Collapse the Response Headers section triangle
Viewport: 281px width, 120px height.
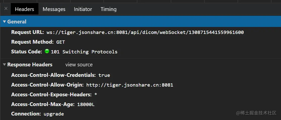[x=4, y=65]
